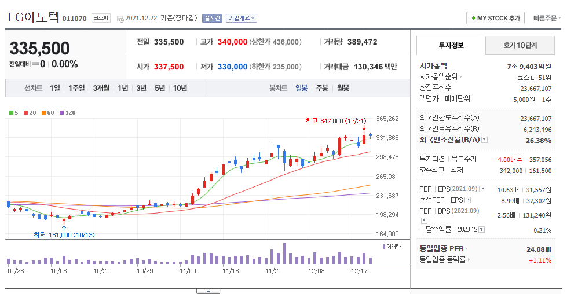Click the 4.00매수 investment opinion value
Image resolution: width=567 pixels, height=294 pixels.
[x=510, y=160]
